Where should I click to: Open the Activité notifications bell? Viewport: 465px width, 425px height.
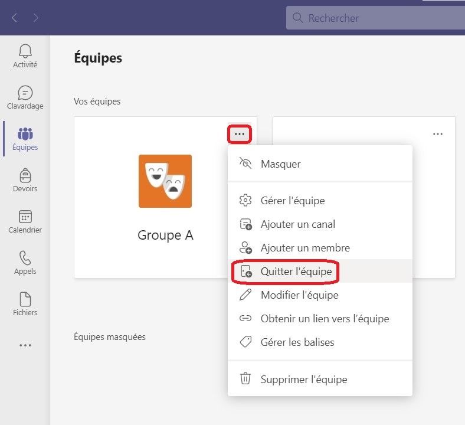tap(25, 56)
